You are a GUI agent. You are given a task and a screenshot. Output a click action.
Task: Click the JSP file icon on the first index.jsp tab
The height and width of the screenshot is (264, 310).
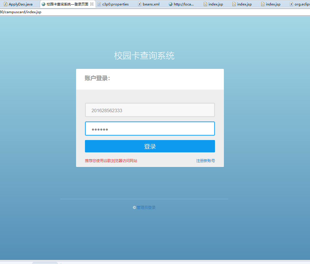[205, 4]
